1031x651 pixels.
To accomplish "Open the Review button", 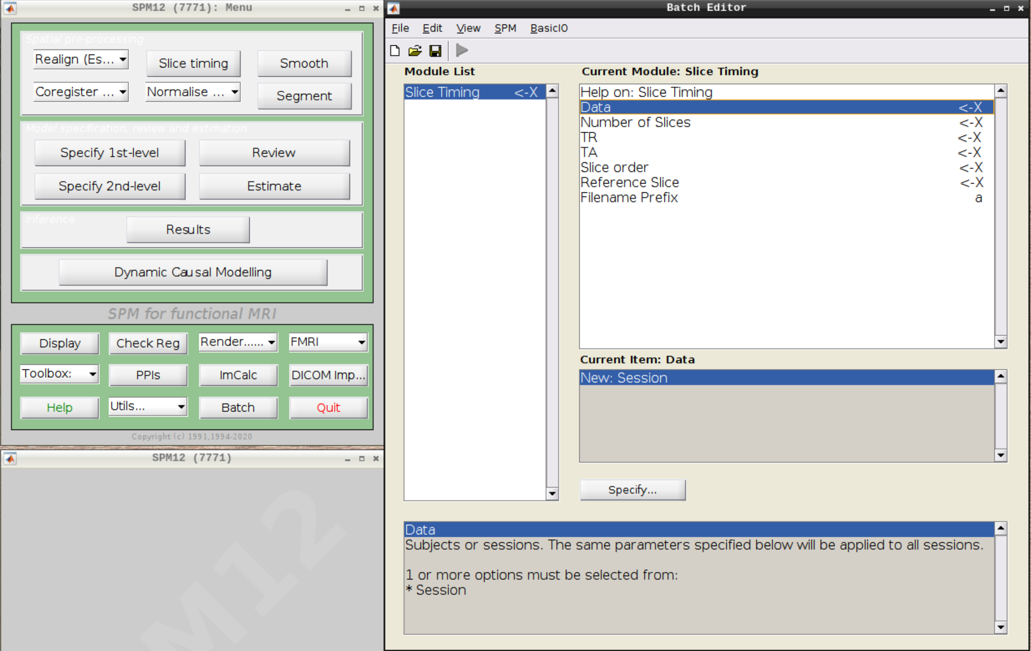I will 274,153.
